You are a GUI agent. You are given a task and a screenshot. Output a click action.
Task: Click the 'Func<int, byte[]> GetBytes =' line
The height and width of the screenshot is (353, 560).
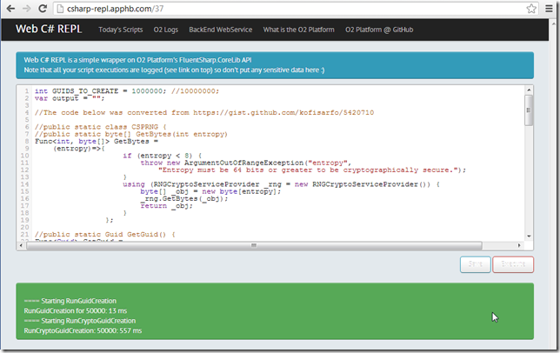[97, 142]
